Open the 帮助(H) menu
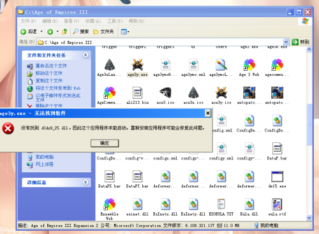The image size is (319, 234). pyautogui.click(x=137, y=21)
